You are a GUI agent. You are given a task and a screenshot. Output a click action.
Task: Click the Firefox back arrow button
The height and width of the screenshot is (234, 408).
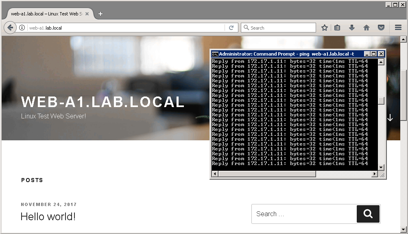click(x=10, y=28)
